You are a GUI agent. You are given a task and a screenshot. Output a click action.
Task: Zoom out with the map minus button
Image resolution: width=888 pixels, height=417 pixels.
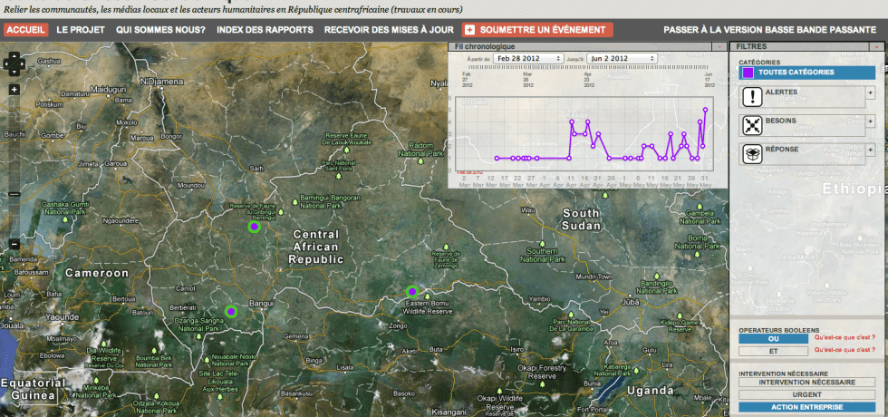coord(14,244)
